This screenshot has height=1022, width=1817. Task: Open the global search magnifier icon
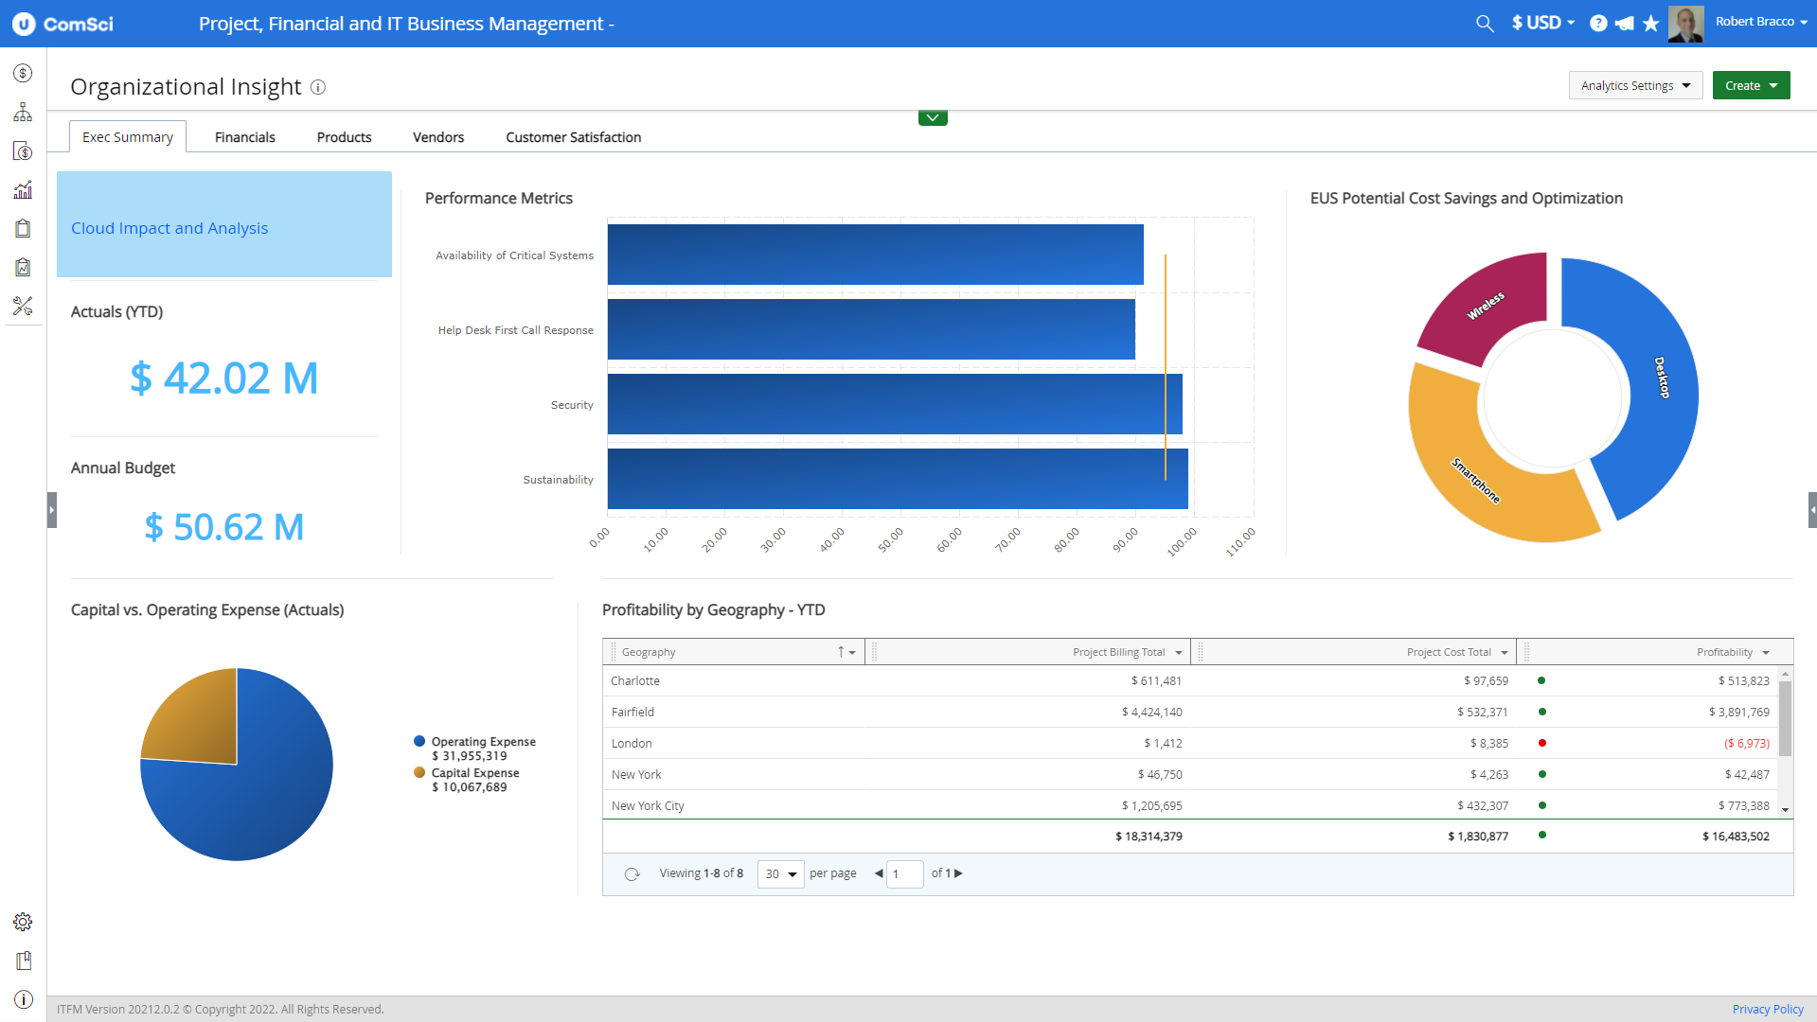coord(1484,24)
